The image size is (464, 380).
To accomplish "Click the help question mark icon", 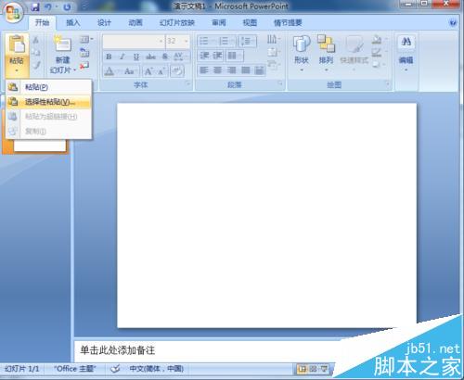I will click(453, 23).
